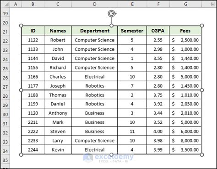The height and width of the screenshot is (169, 217).
Task: Click the name Thomas
Action: [x=58, y=95]
